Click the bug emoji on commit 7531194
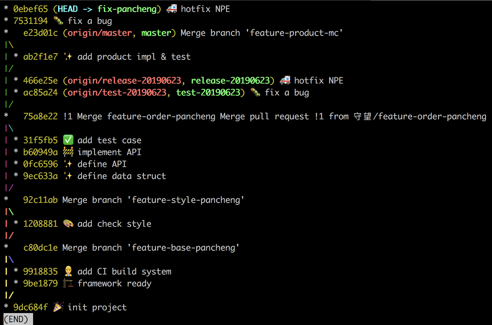 pyautogui.click(x=58, y=21)
